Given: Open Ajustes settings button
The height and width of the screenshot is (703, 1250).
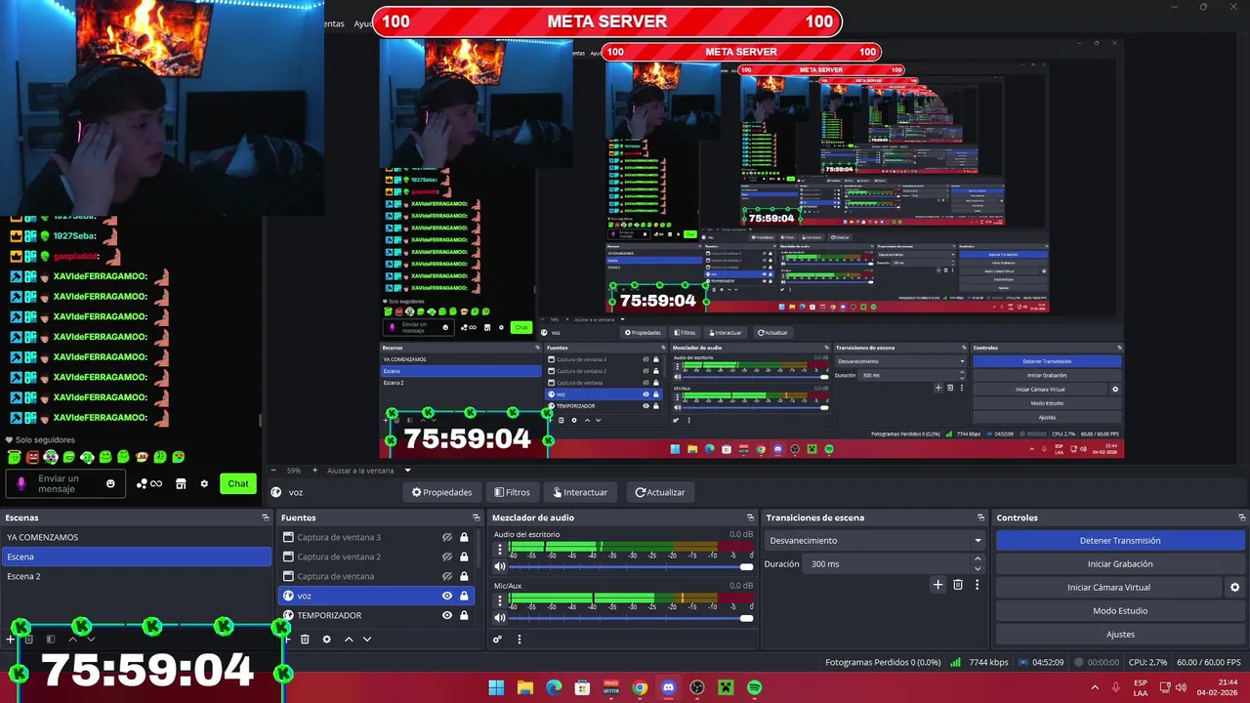Looking at the screenshot, I should pyautogui.click(x=1120, y=635).
